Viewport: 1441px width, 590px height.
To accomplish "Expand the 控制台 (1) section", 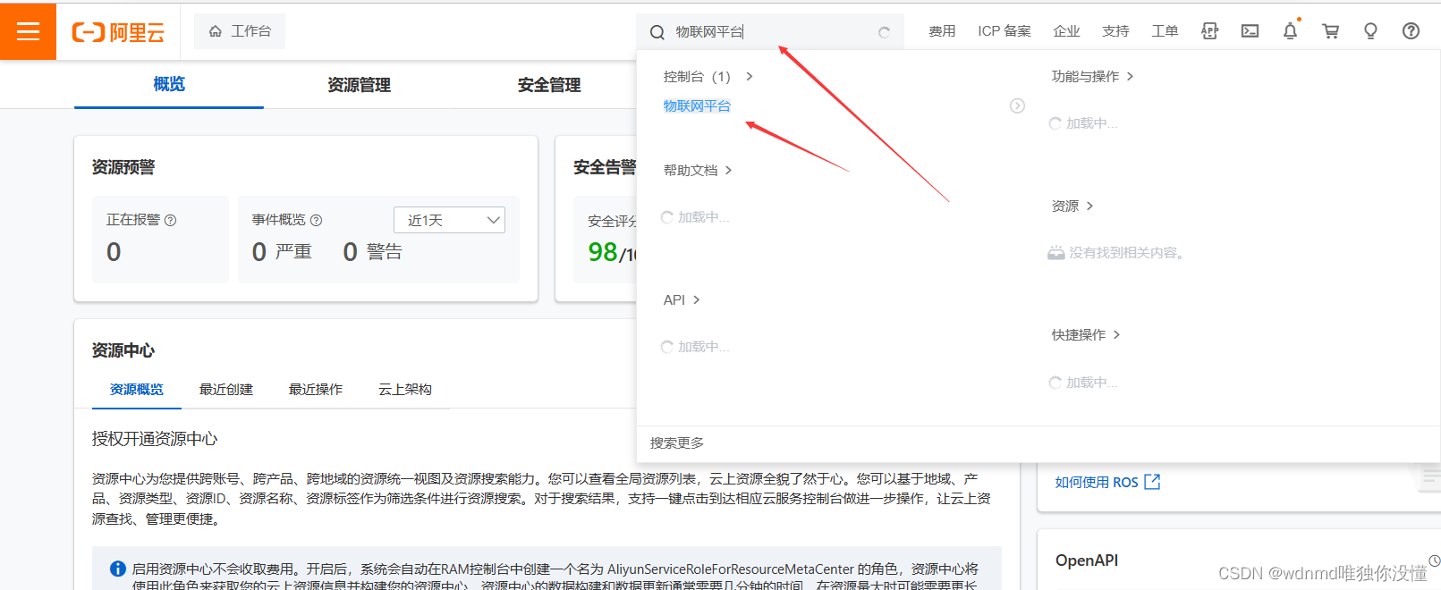I will point(708,77).
